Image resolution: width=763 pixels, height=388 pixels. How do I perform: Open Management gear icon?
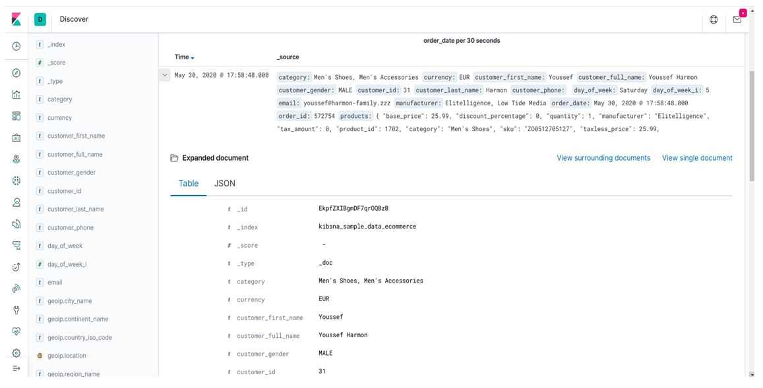(x=16, y=353)
